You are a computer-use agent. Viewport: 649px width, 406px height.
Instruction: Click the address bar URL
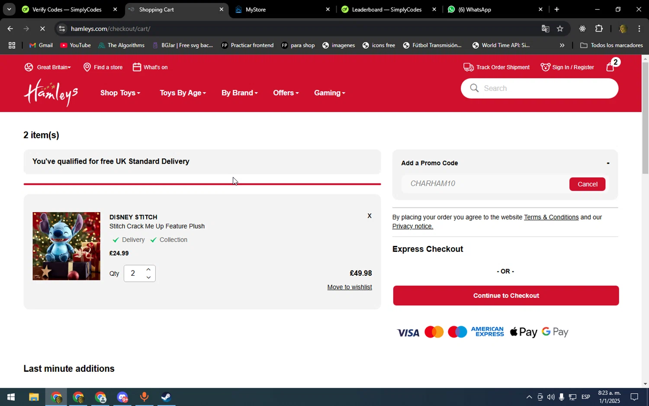(x=111, y=29)
